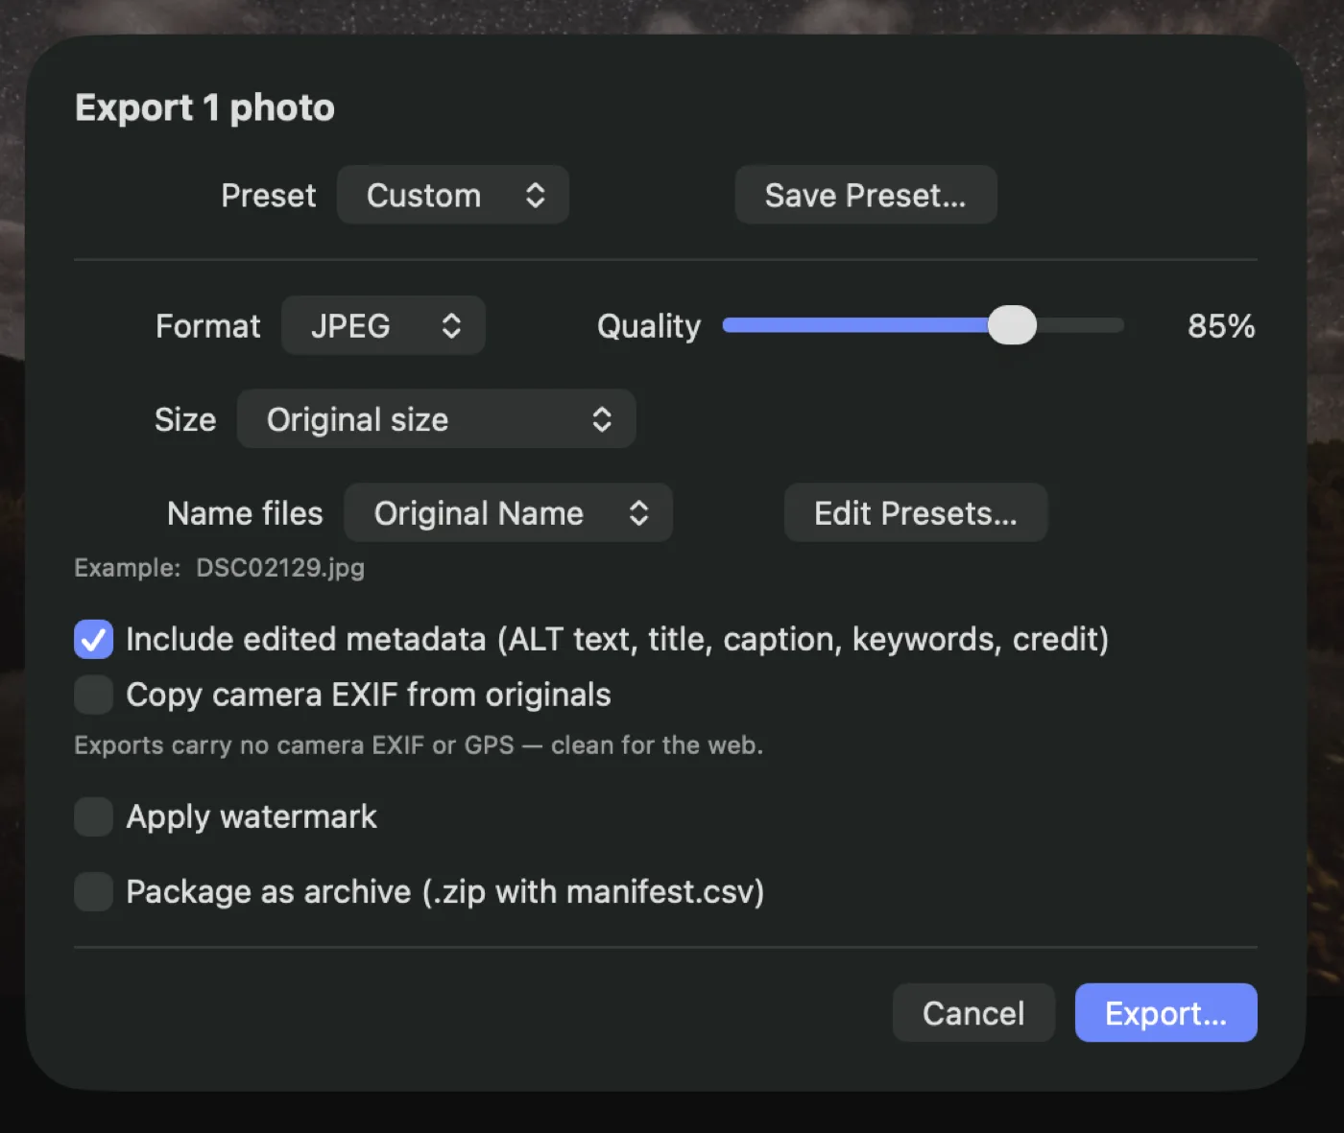Click the example filename DSC02129.jpg

(x=280, y=568)
